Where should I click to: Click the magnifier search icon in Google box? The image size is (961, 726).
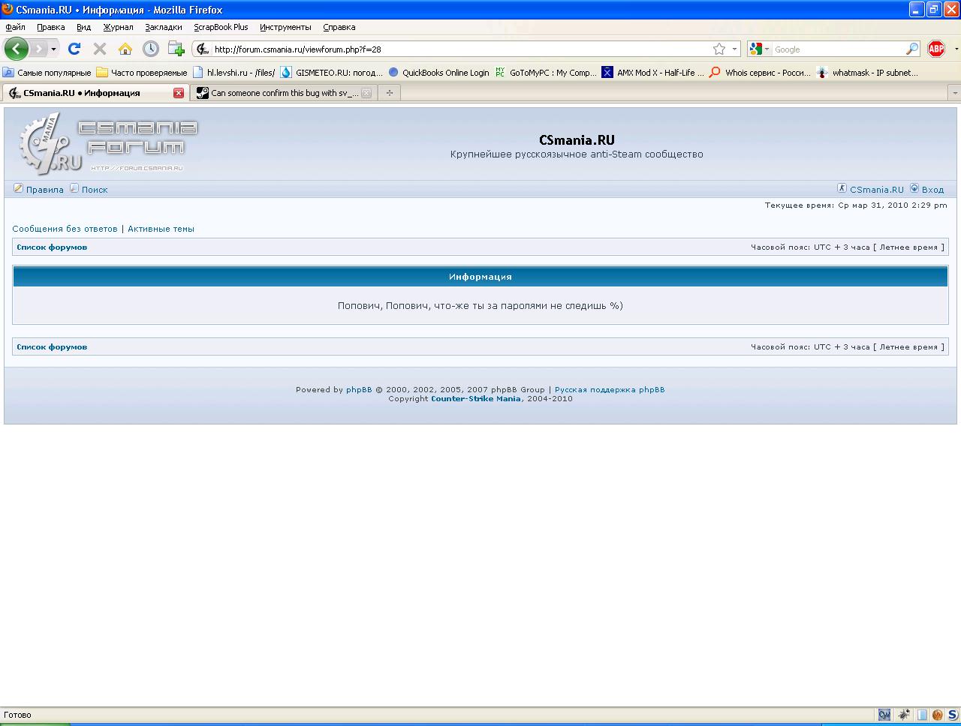click(912, 49)
